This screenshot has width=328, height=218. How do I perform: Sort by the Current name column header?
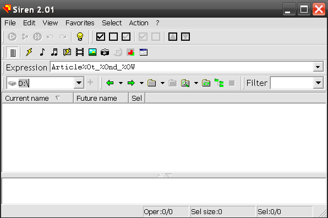pos(37,98)
